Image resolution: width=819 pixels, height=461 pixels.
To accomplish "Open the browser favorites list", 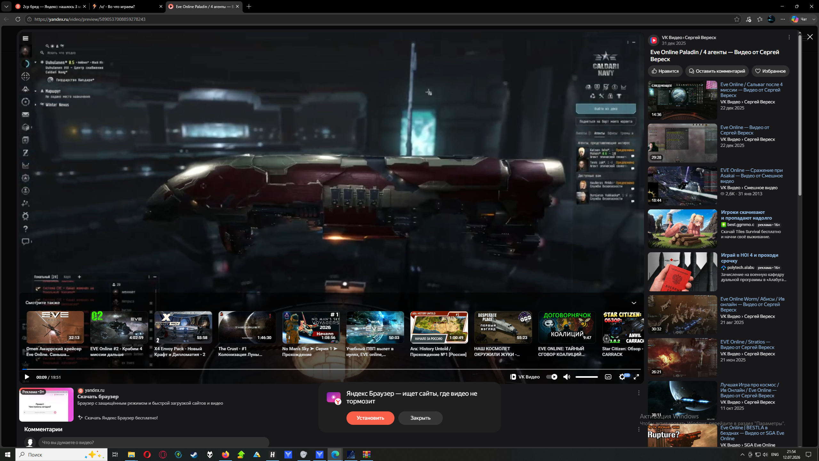I will tap(760, 19).
